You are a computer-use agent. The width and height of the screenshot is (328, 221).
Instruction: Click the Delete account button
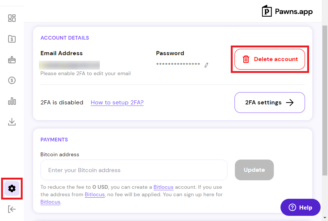270,59
